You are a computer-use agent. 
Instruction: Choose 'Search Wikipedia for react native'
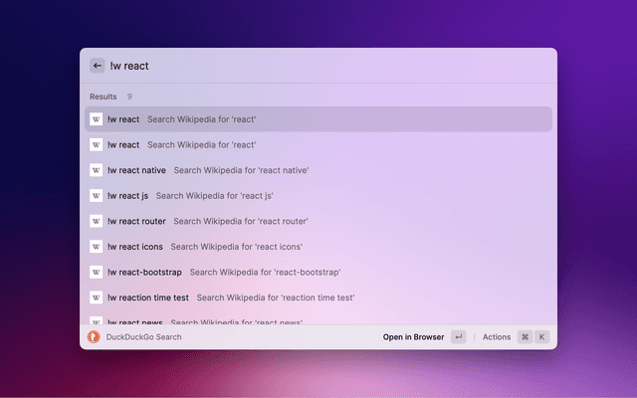pyautogui.click(x=241, y=170)
